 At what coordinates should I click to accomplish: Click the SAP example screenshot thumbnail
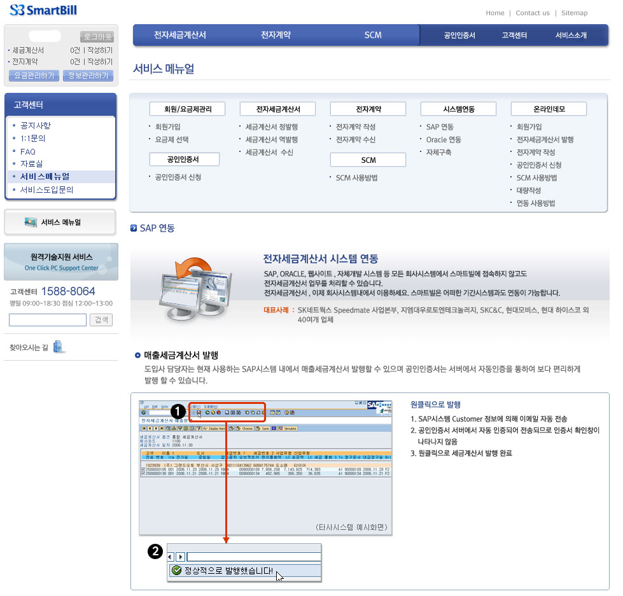tap(265, 467)
